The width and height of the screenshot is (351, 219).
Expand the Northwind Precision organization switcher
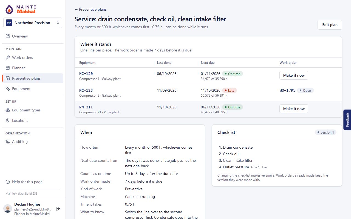(x=33, y=23)
